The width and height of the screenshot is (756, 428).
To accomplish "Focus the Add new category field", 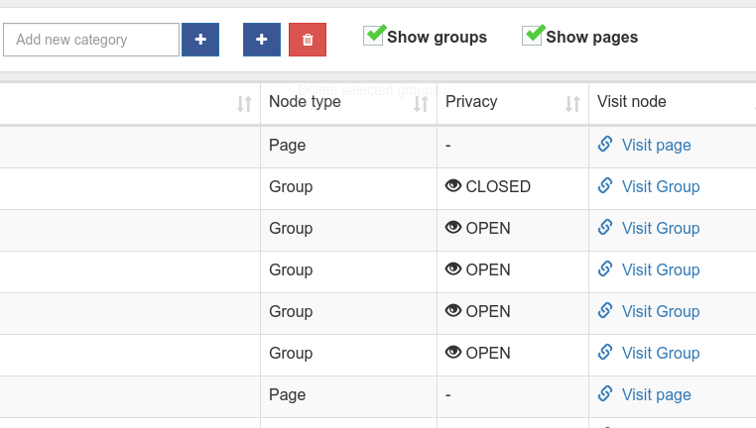I will tap(90, 40).
